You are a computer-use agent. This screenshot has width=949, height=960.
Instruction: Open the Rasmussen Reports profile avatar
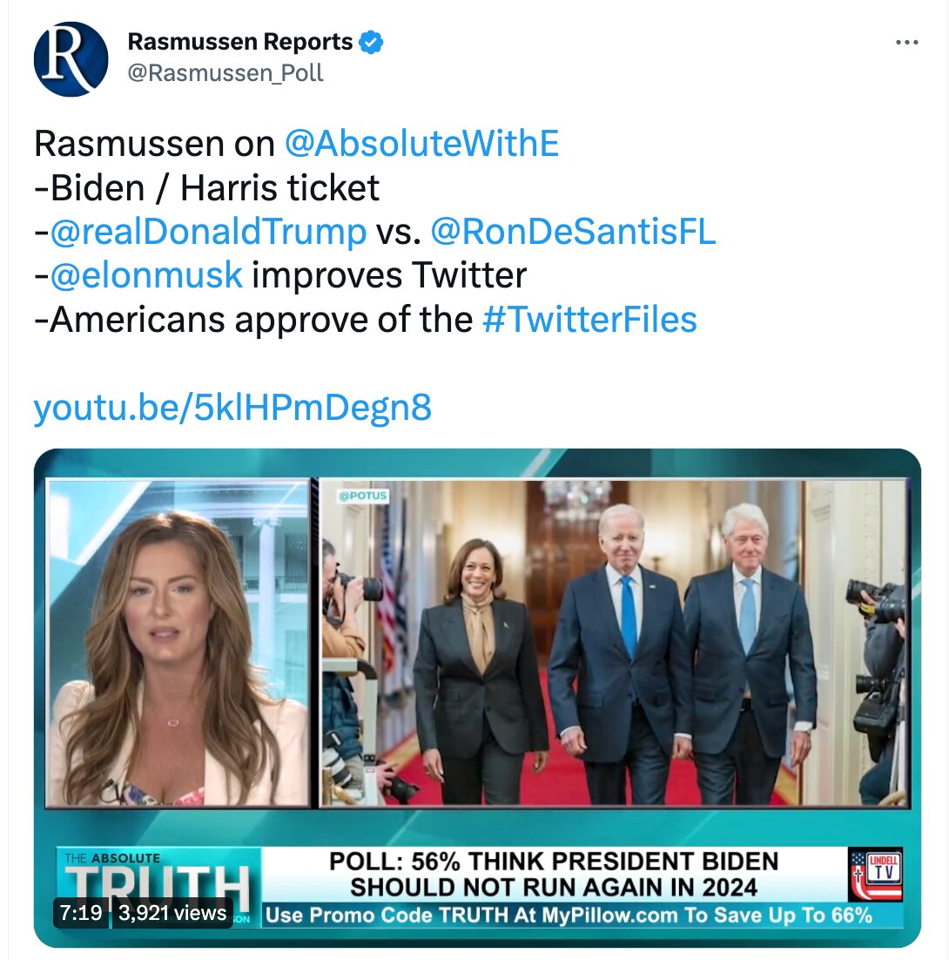pos(71,59)
